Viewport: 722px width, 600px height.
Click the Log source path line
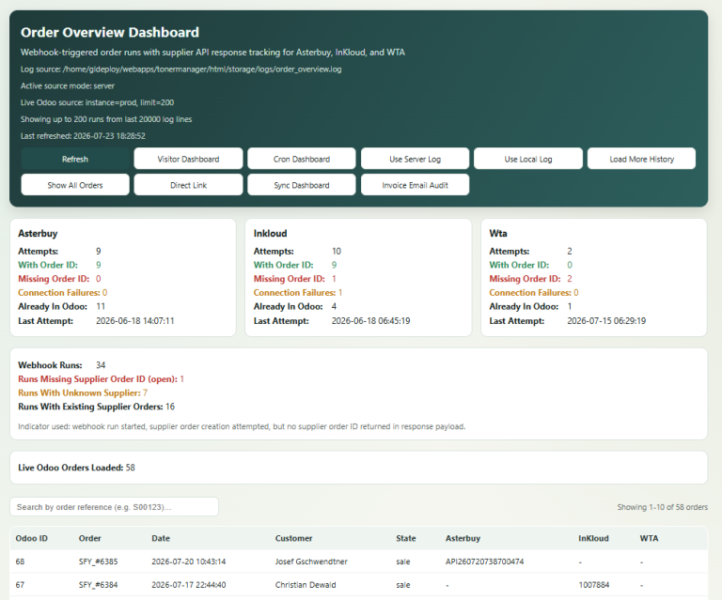(x=180, y=69)
